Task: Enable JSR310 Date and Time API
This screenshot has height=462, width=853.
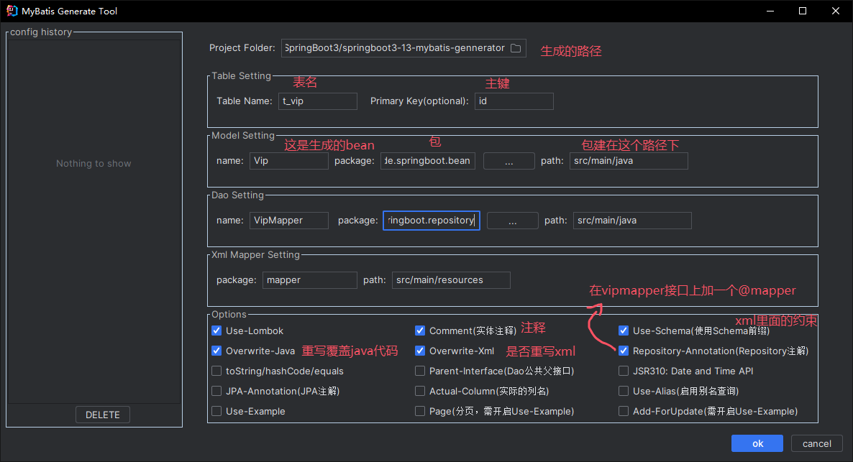Action: [x=624, y=371]
